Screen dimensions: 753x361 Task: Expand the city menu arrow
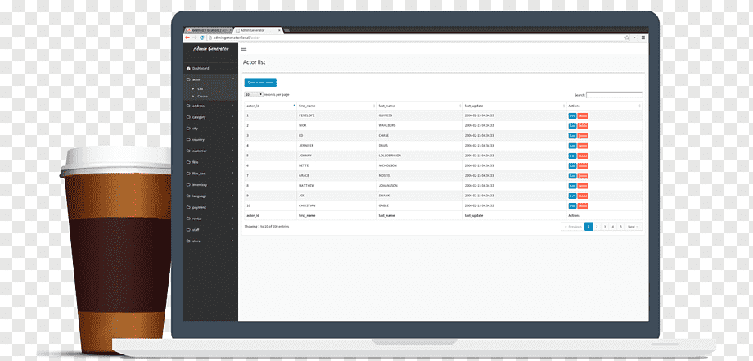tap(232, 129)
